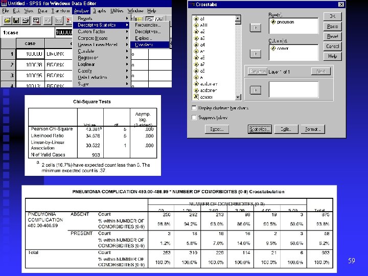Expand the Regression submenu
Screen dimensions: 368x276
pos(101,57)
